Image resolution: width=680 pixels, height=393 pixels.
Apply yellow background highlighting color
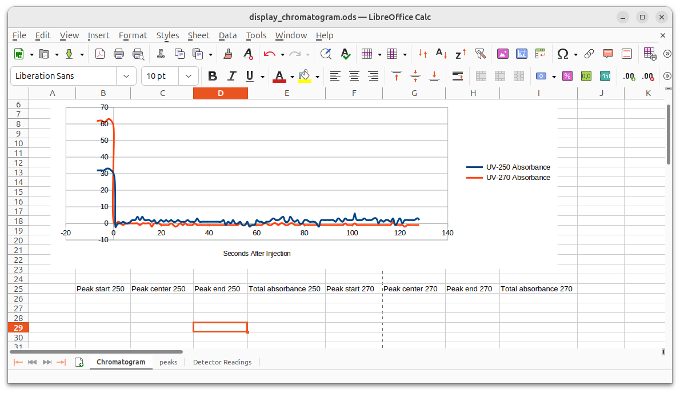point(305,76)
